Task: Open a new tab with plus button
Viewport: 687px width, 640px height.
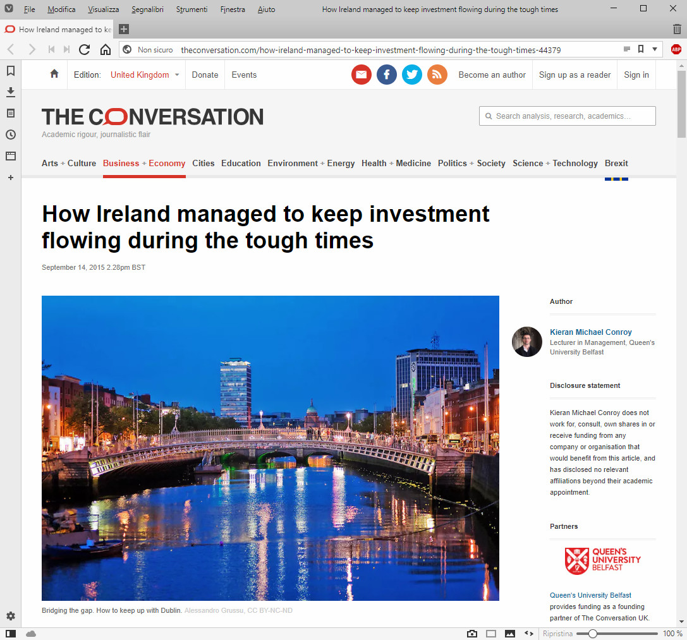Action: [124, 29]
